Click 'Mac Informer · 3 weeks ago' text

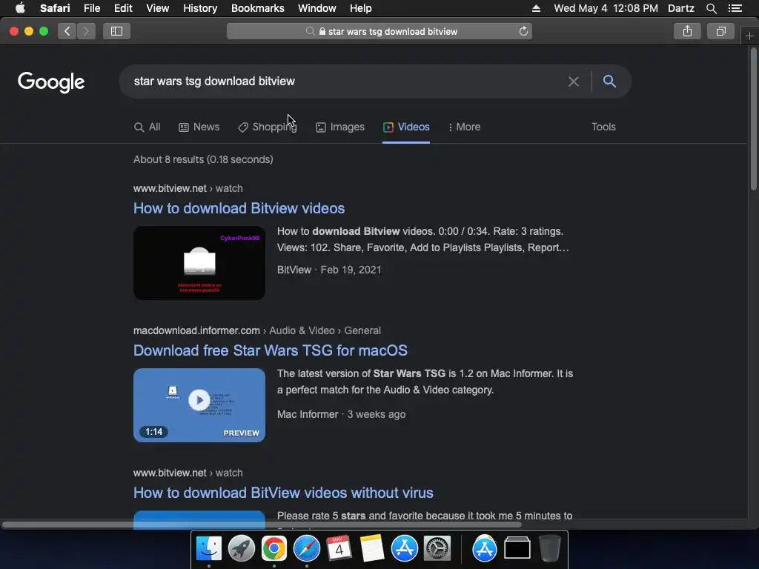click(x=341, y=414)
